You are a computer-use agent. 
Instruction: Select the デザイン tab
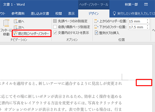click(94, 14)
